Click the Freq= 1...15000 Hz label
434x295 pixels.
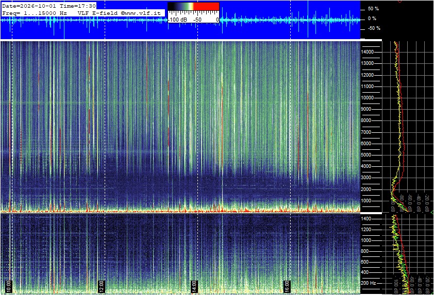[x=35, y=13]
